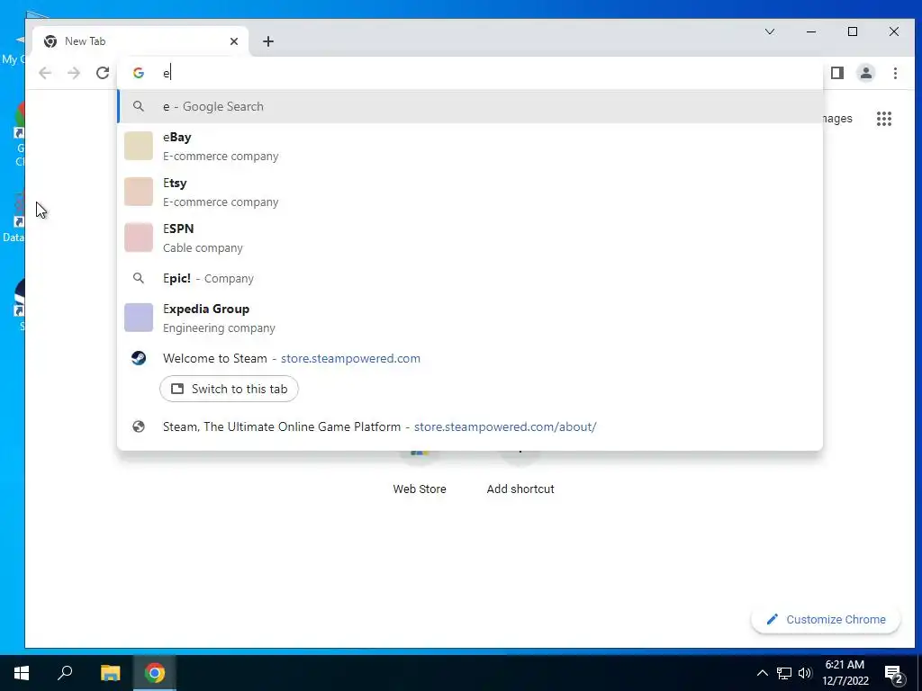Click the taskbar clock showing 6:21 AM
Image resolution: width=922 pixels, height=691 pixels.
pos(845,673)
